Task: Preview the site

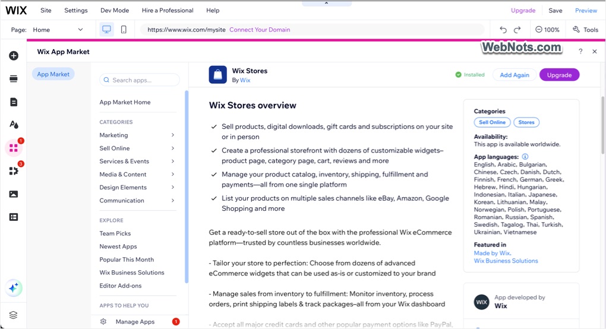Action: click(x=586, y=11)
